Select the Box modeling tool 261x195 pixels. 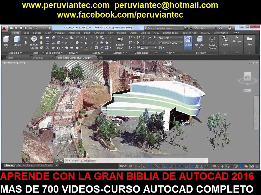coord(6,41)
